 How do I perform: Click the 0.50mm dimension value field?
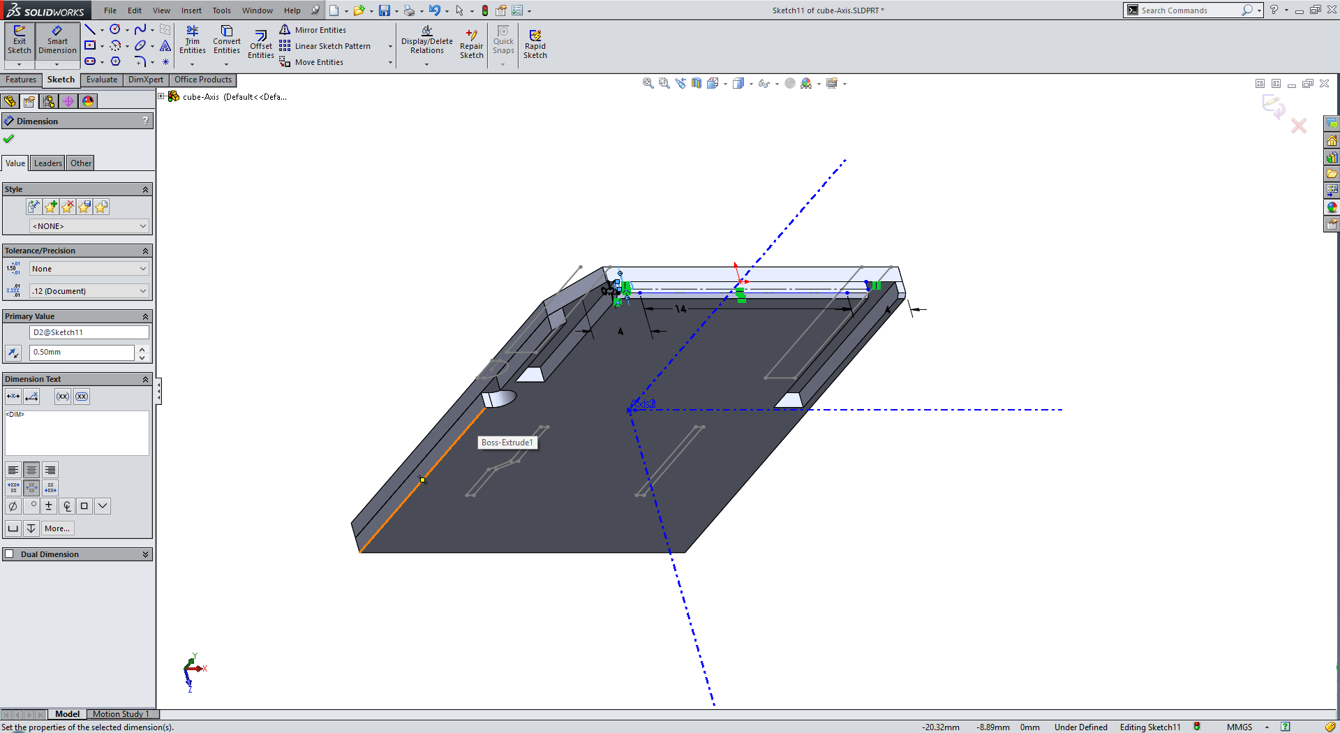click(x=82, y=353)
